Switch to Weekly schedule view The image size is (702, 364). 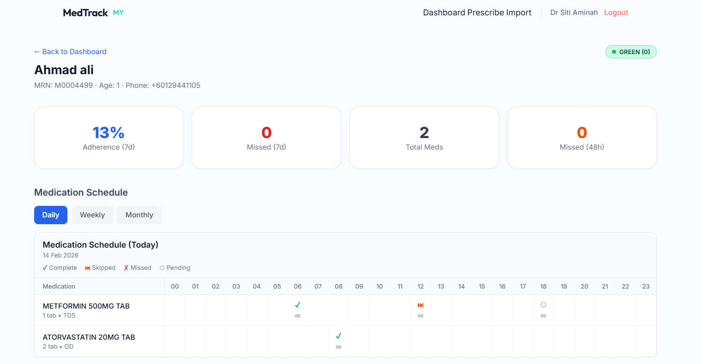[92, 215]
